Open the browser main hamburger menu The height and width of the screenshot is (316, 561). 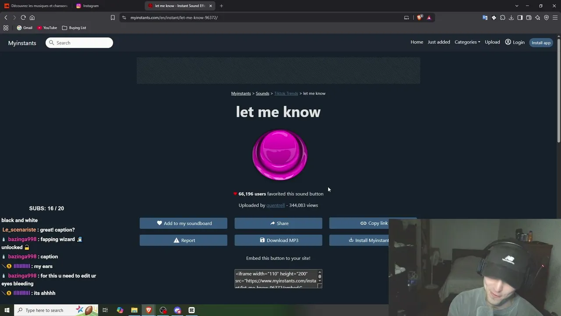point(555,18)
